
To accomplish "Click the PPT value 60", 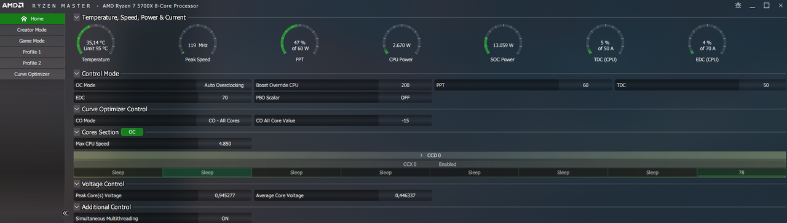I will pyautogui.click(x=585, y=85).
